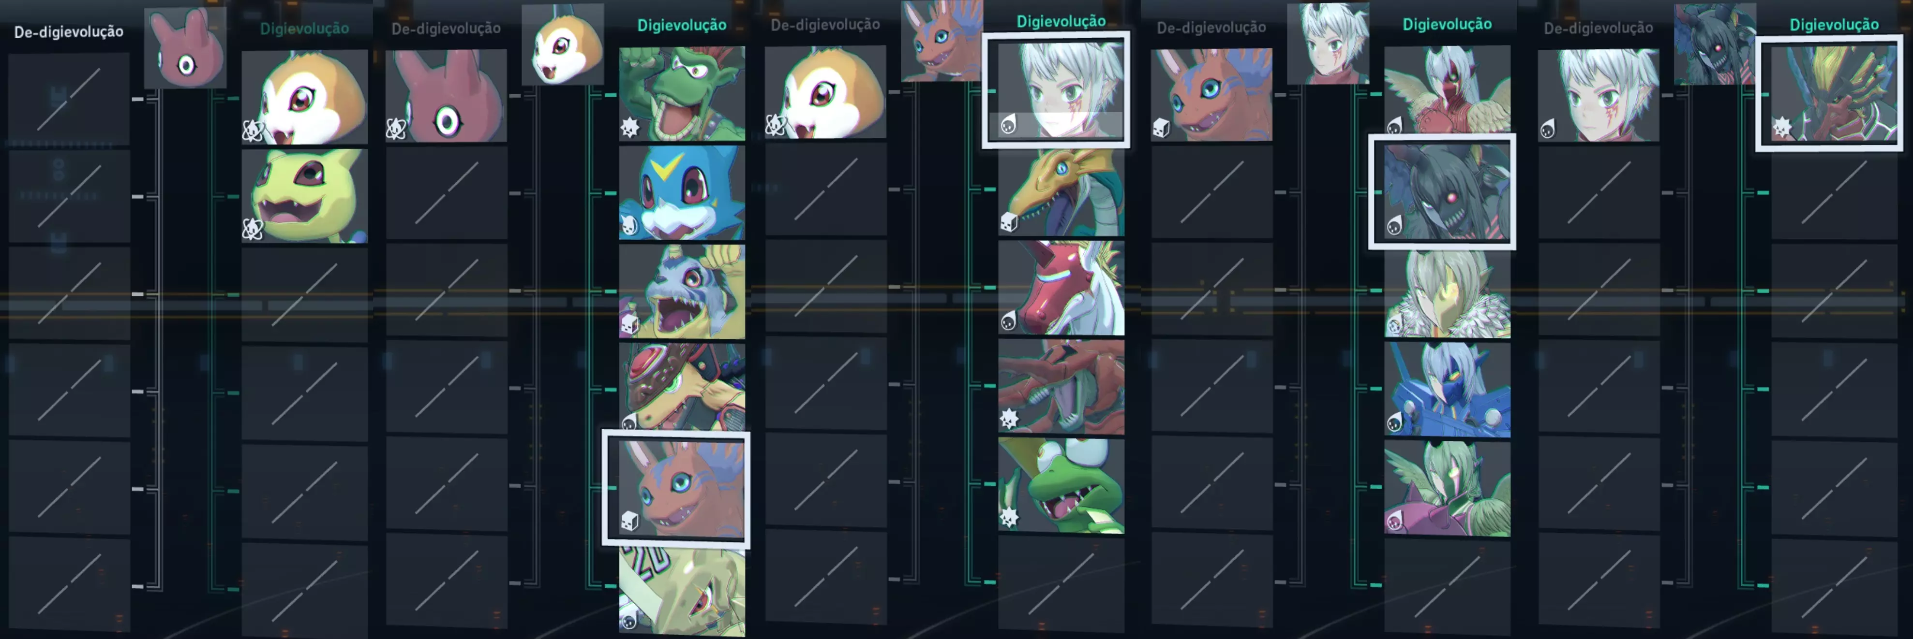Select the red horse with white mane

click(1061, 288)
